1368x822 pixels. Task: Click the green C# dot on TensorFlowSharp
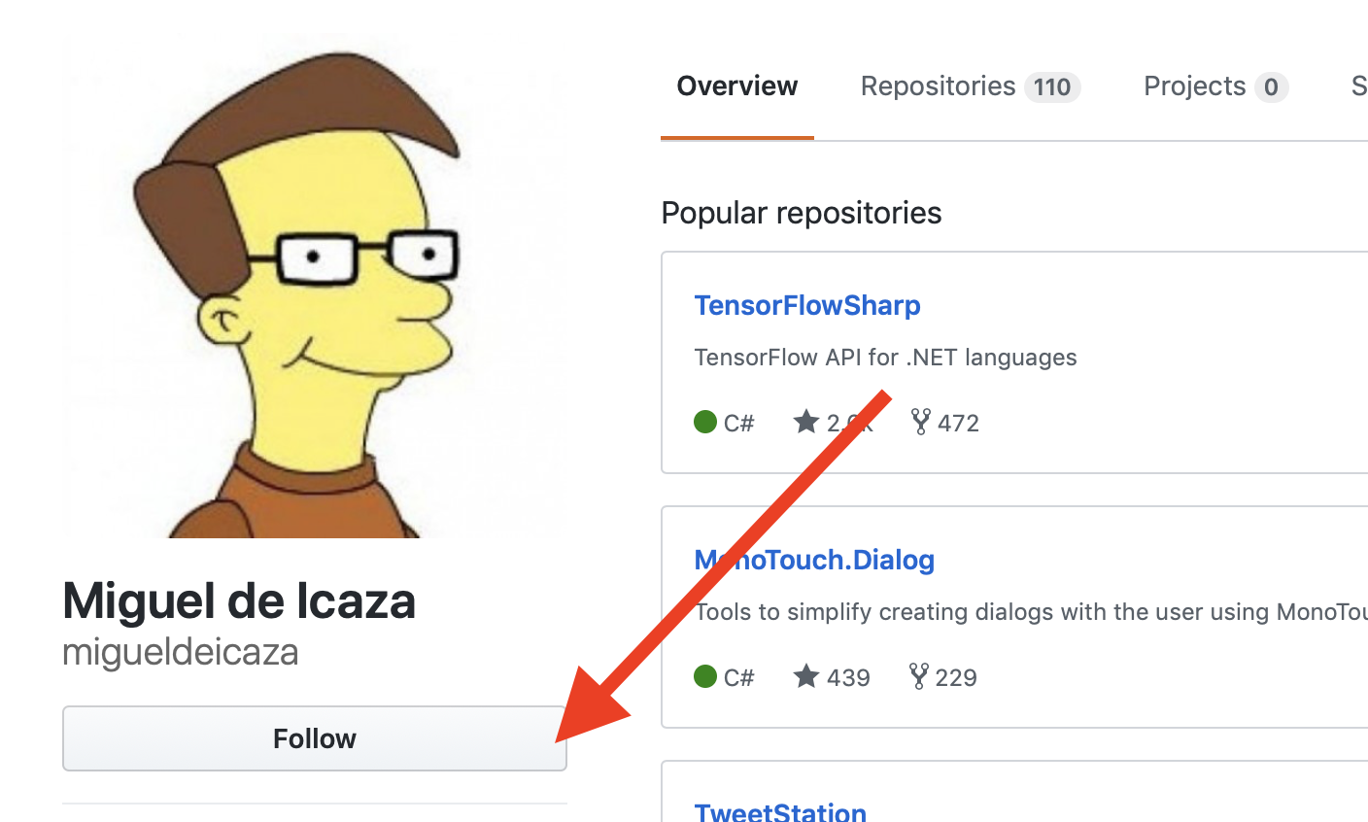[705, 422]
